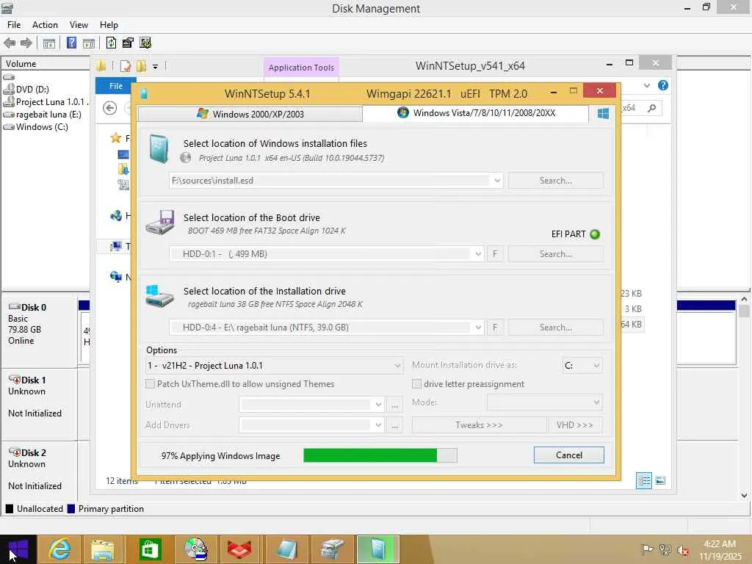Click the Action Center flag in system tray
The width and height of the screenshot is (752, 564).
pos(647,549)
